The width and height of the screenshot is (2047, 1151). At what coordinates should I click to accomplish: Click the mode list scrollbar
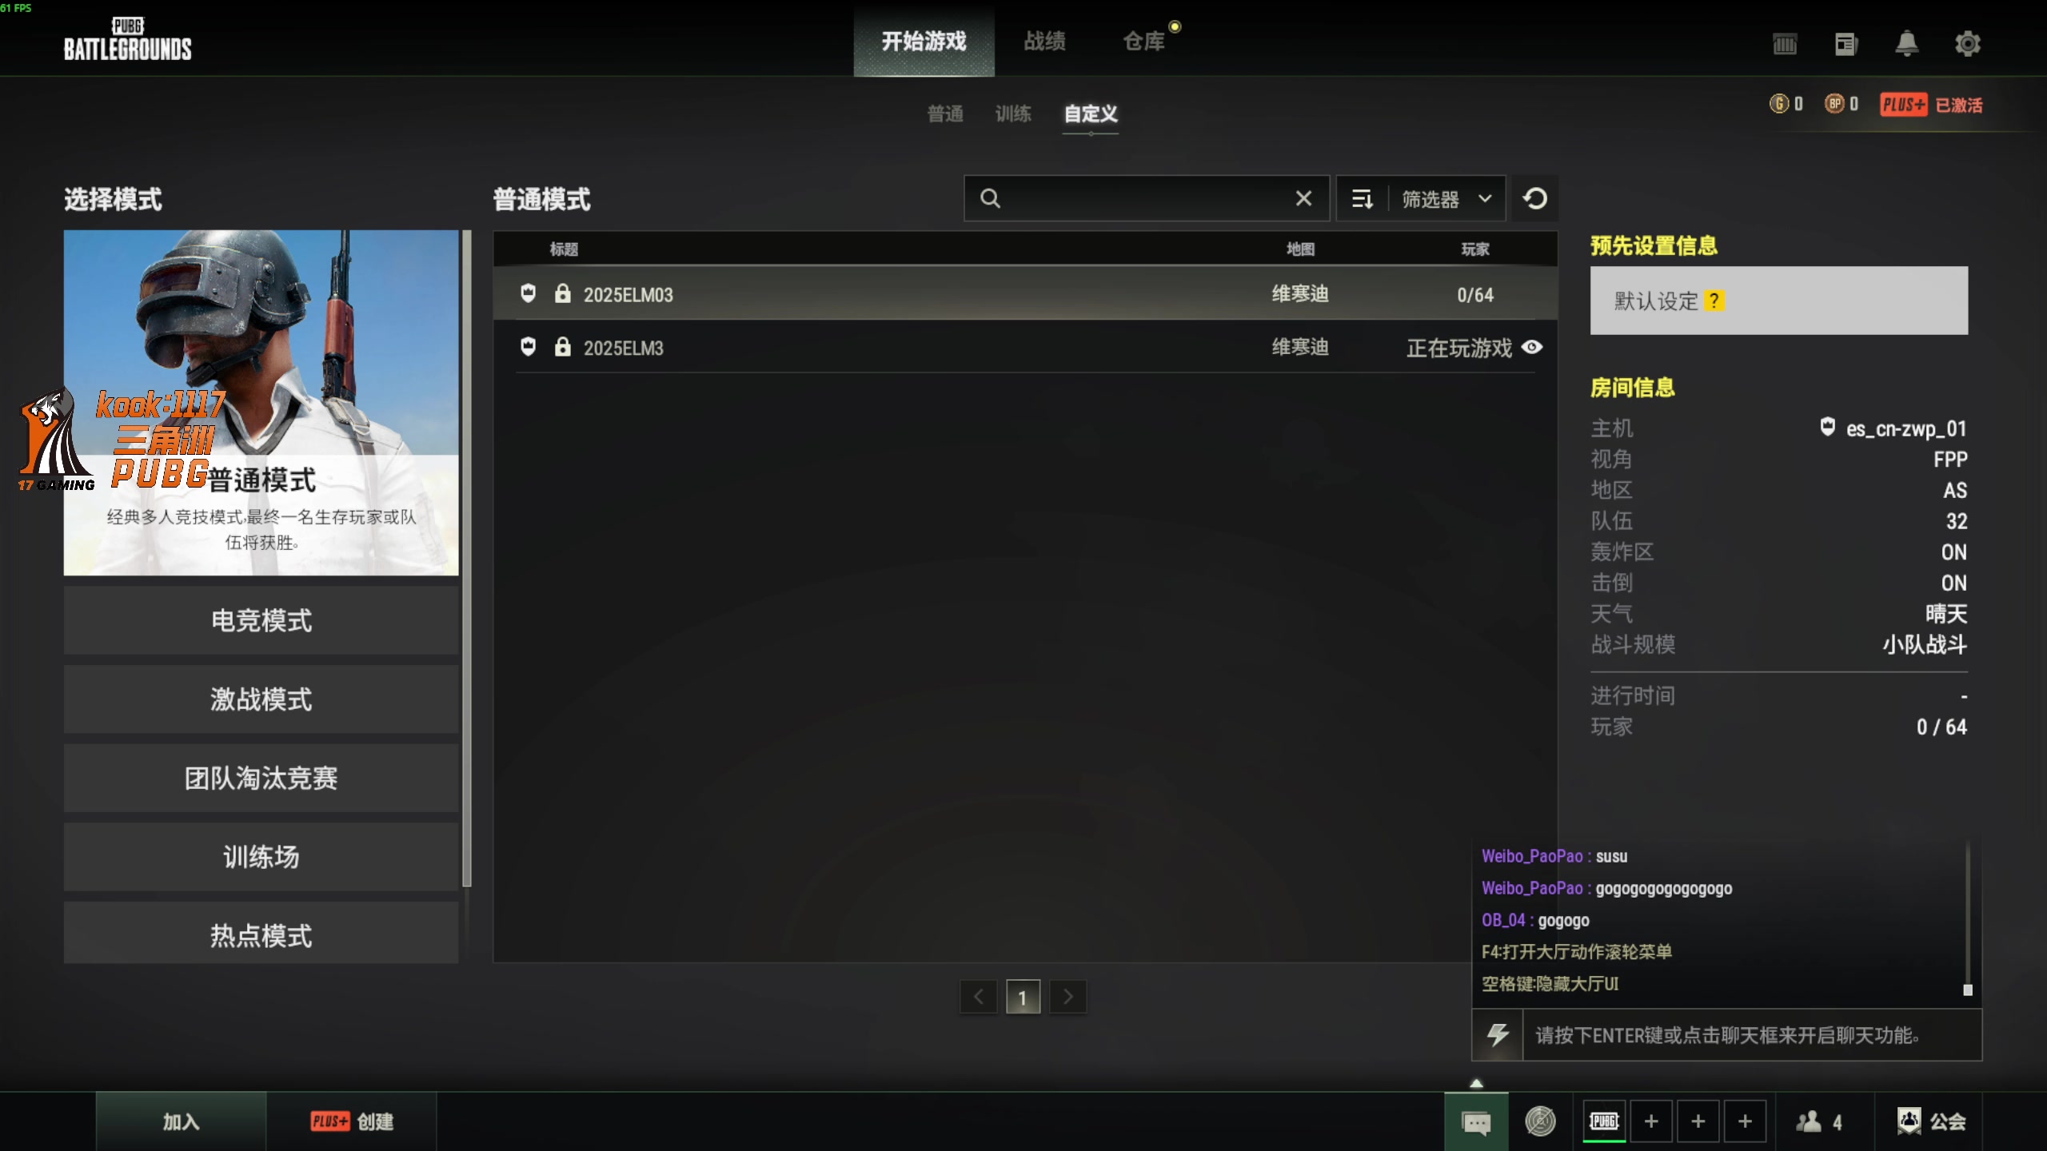pyautogui.click(x=467, y=559)
